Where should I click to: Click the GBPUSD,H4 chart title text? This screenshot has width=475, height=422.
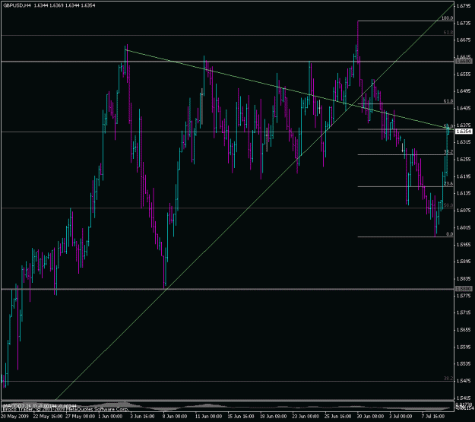(x=17, y=5)
